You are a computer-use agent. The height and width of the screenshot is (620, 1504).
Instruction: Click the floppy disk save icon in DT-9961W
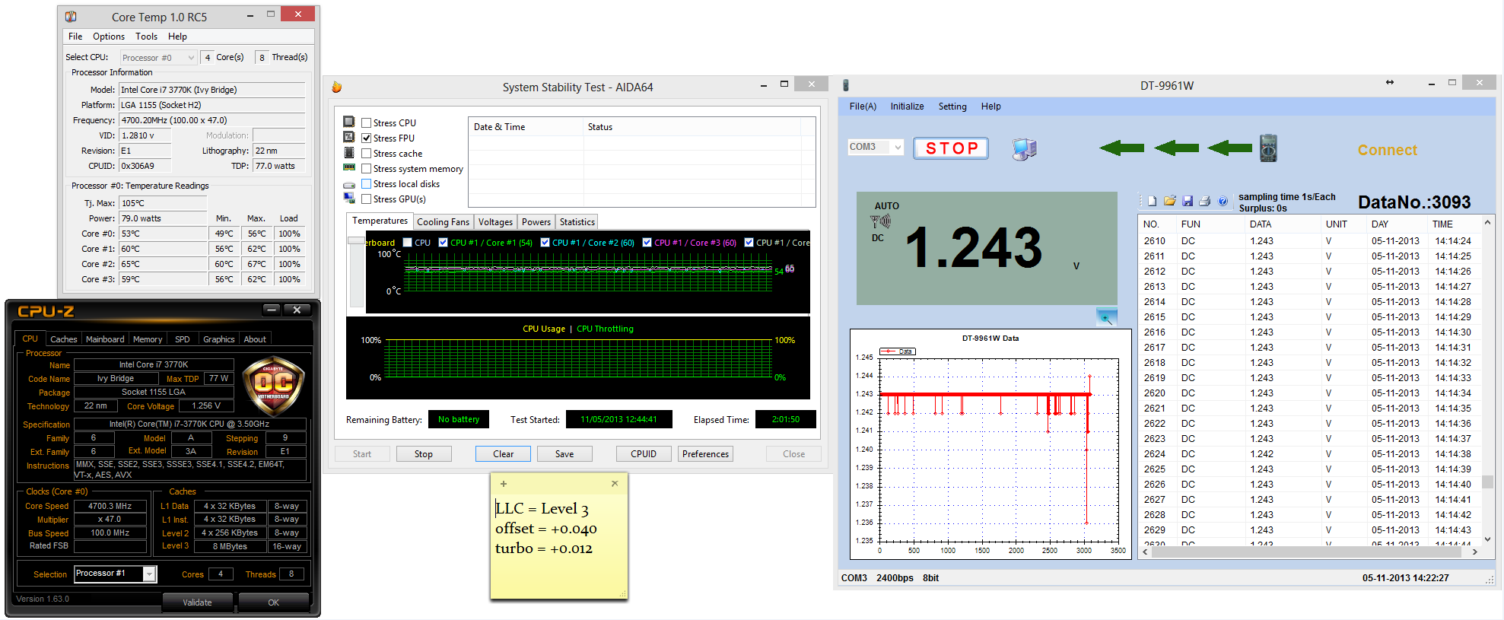point(1188,202)
